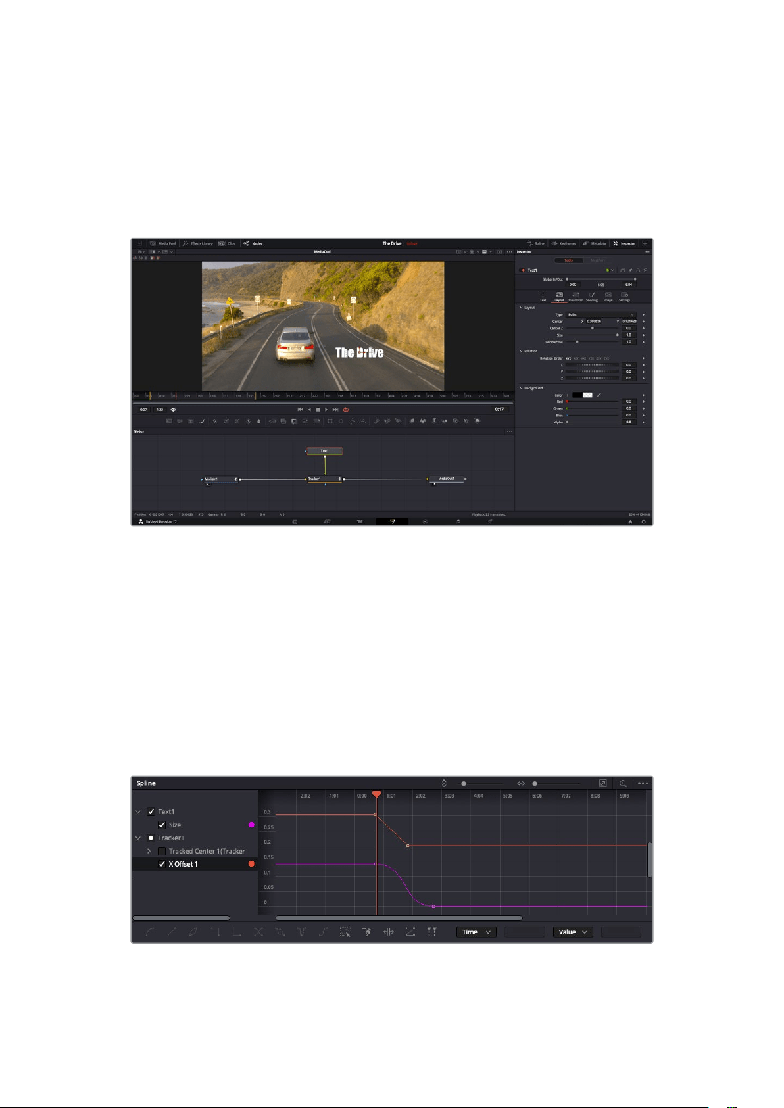Collapse the Background section in Inspector
Screen dimensions: 784x1108
click(x=522, y=387)
